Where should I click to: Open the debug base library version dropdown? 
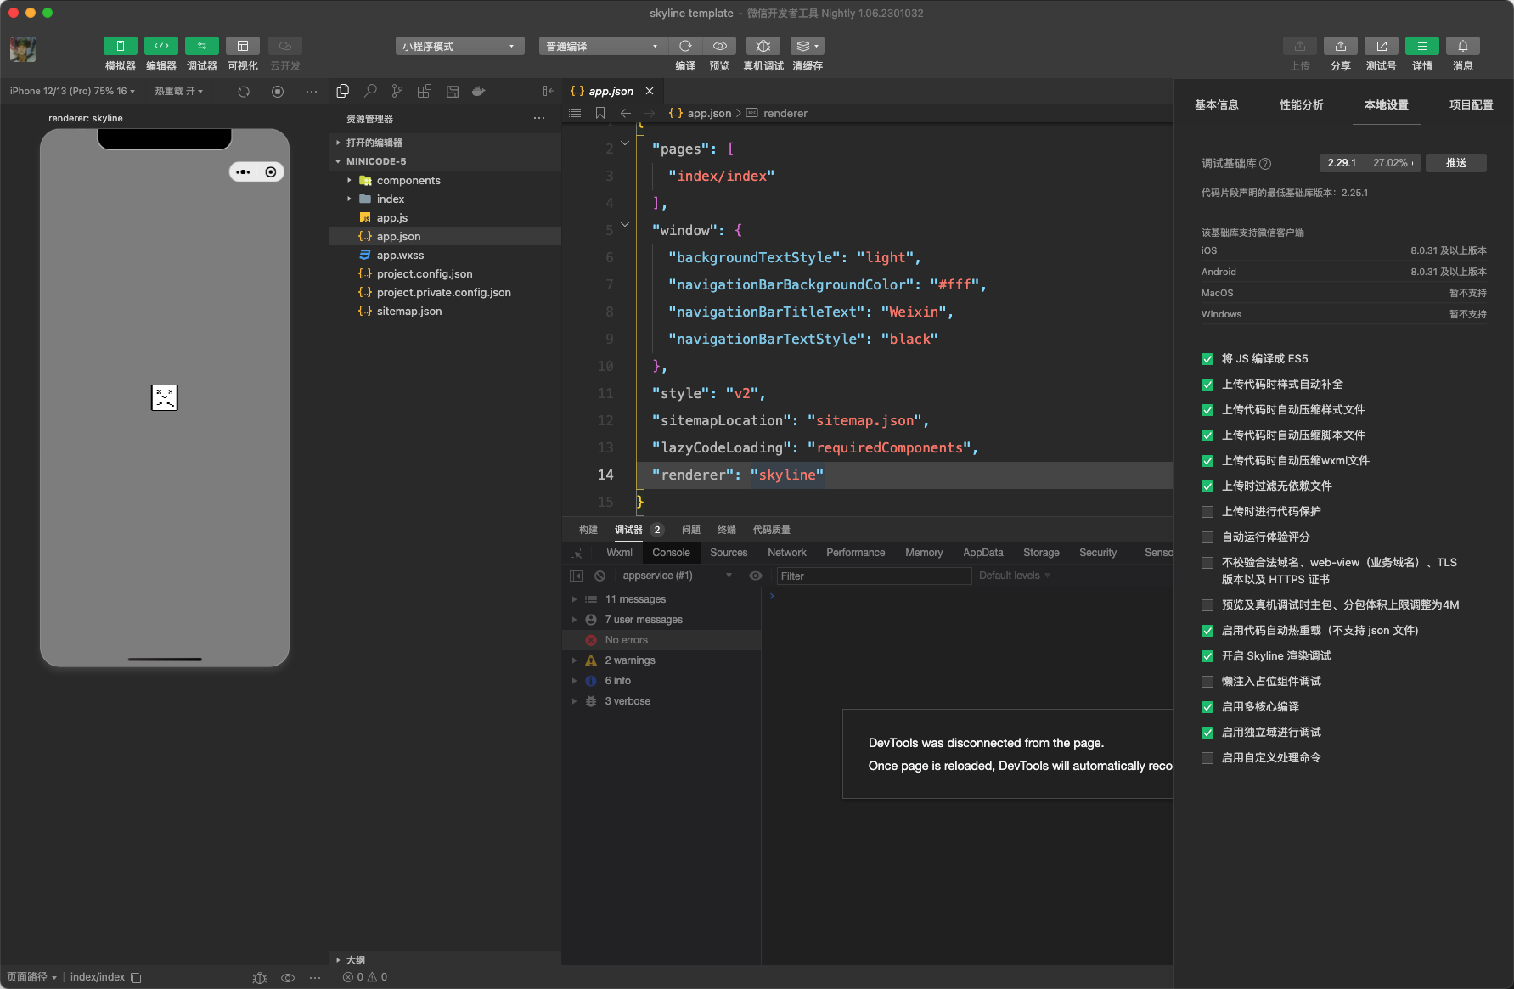pyautogui.click(x=1369, y=163)
